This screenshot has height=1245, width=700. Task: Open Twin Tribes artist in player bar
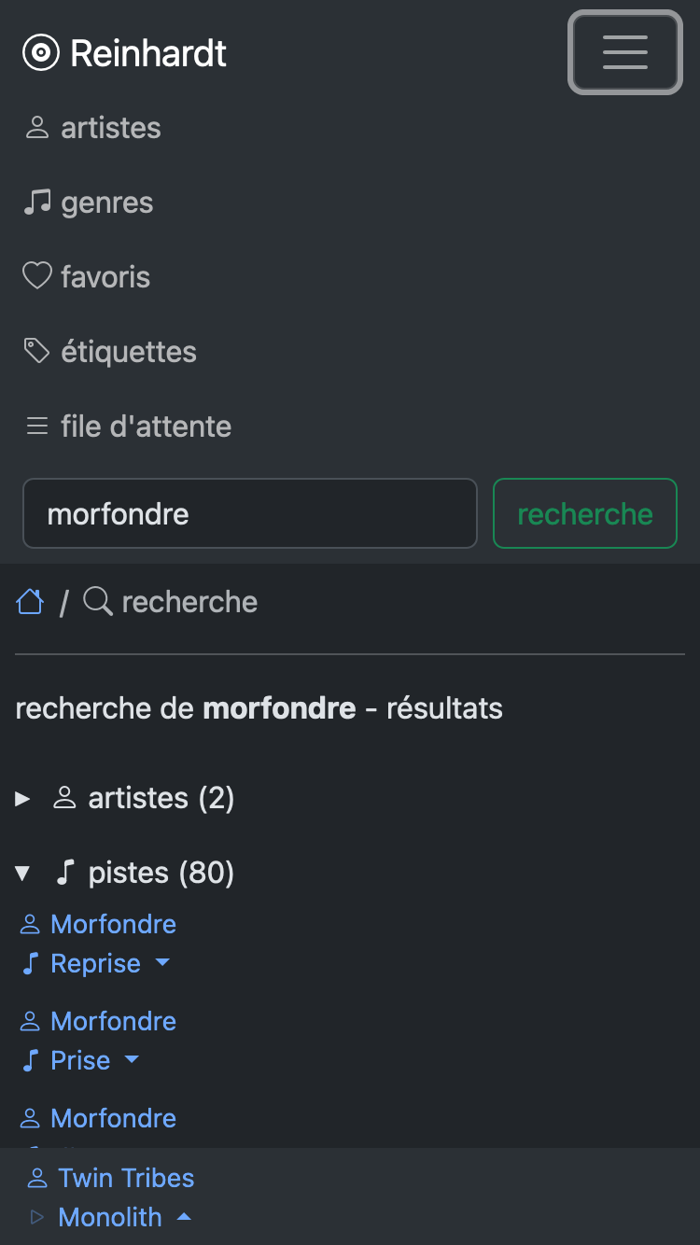pyautogui.click(x=126, y=1178)
